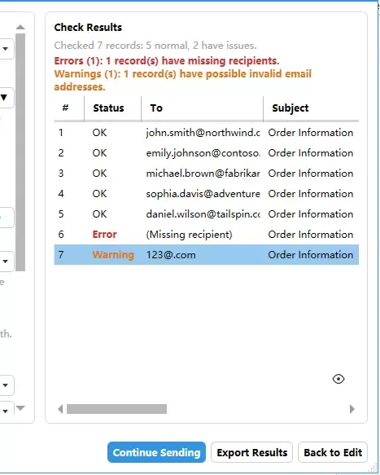Select row with michael.brown@fabrikam address
380x475 pixels.
tap(207, 174)
